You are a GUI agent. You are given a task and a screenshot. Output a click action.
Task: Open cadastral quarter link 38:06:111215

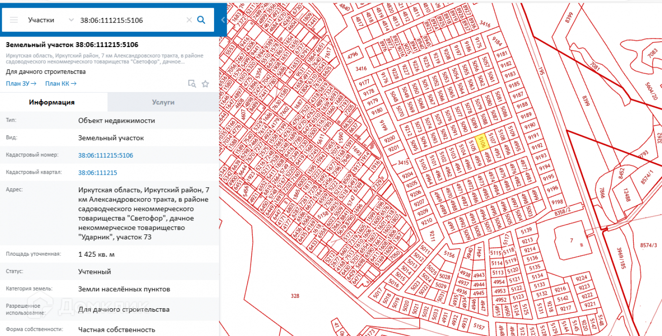(98, 172)
